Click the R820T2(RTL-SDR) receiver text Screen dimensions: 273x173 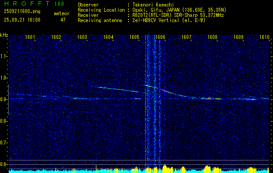(x=178, y=15)
